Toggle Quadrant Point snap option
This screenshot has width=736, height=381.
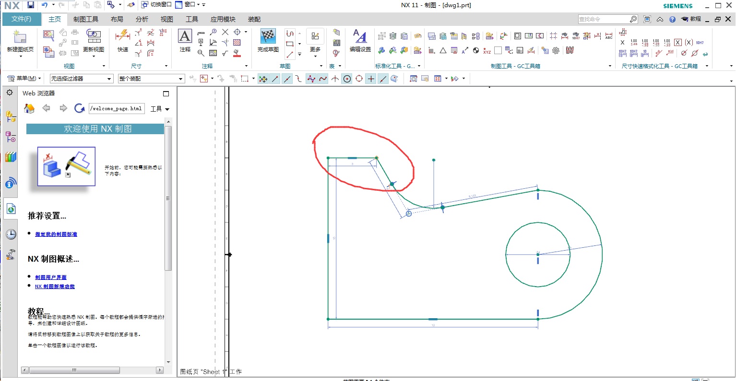tap(359, 79)
